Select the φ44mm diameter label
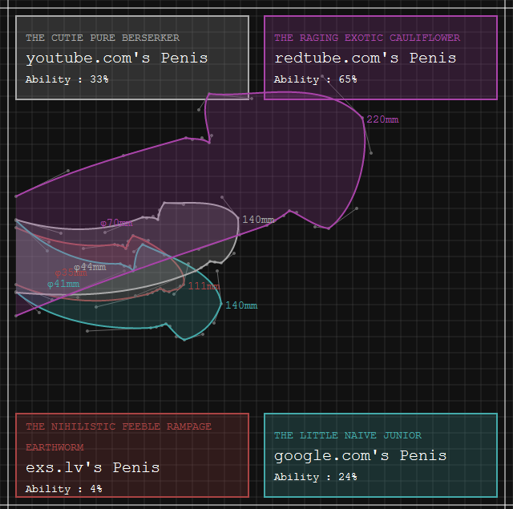This screenshot has height=509, width=513. [x=91, y=267]
